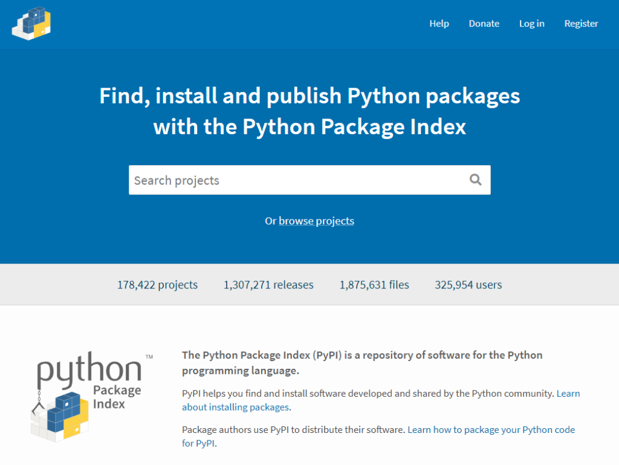Click Log in in the top navigation
Viewport: 619px width, 465px height.
coord(531,24)
